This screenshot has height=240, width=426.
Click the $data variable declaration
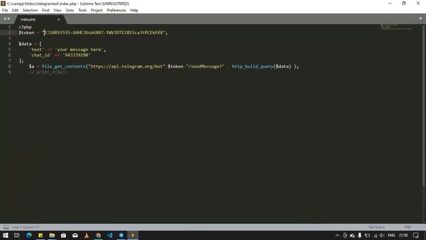pos(25,44)
